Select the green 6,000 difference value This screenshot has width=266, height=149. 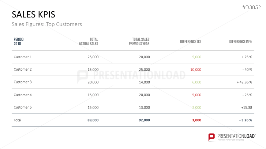coord(196,82)
